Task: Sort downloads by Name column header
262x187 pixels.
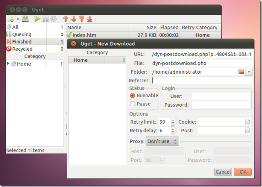Action: pyautogui.click(x=97, y=27)
